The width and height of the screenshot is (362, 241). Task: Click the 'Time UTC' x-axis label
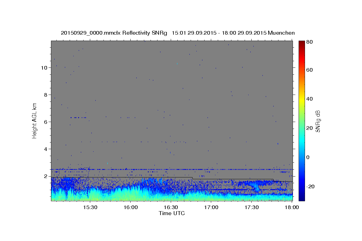click(x=172, y=213)
